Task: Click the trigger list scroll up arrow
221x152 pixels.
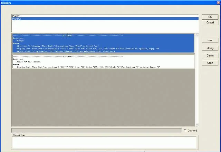Action: [x=197, y=35]
